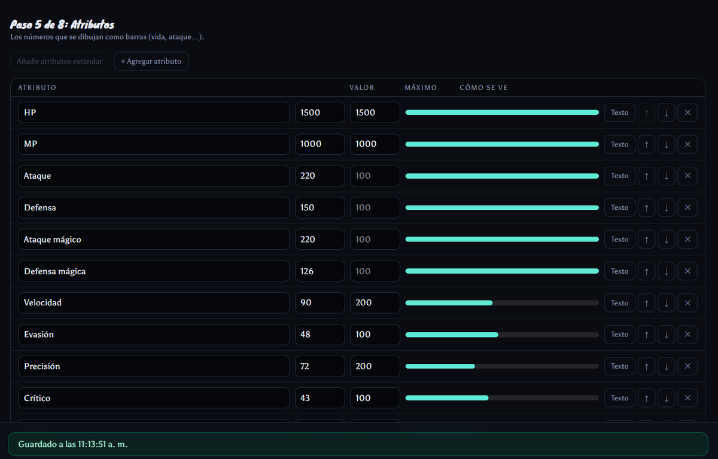The width and height of the screenshot is (718, 459).
Task: Click Texto button in Ataque mágico row
Action: click(x=620, y=239)
